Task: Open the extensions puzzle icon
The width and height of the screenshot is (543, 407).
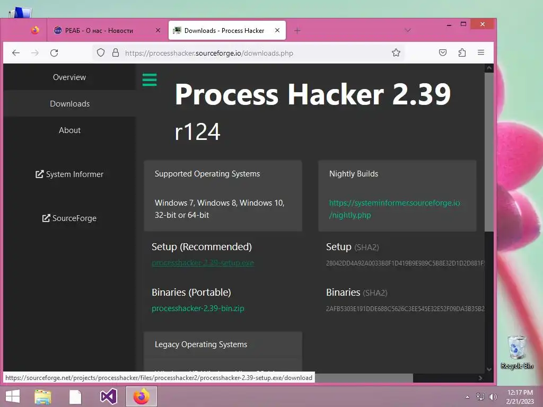Action: 462,52
